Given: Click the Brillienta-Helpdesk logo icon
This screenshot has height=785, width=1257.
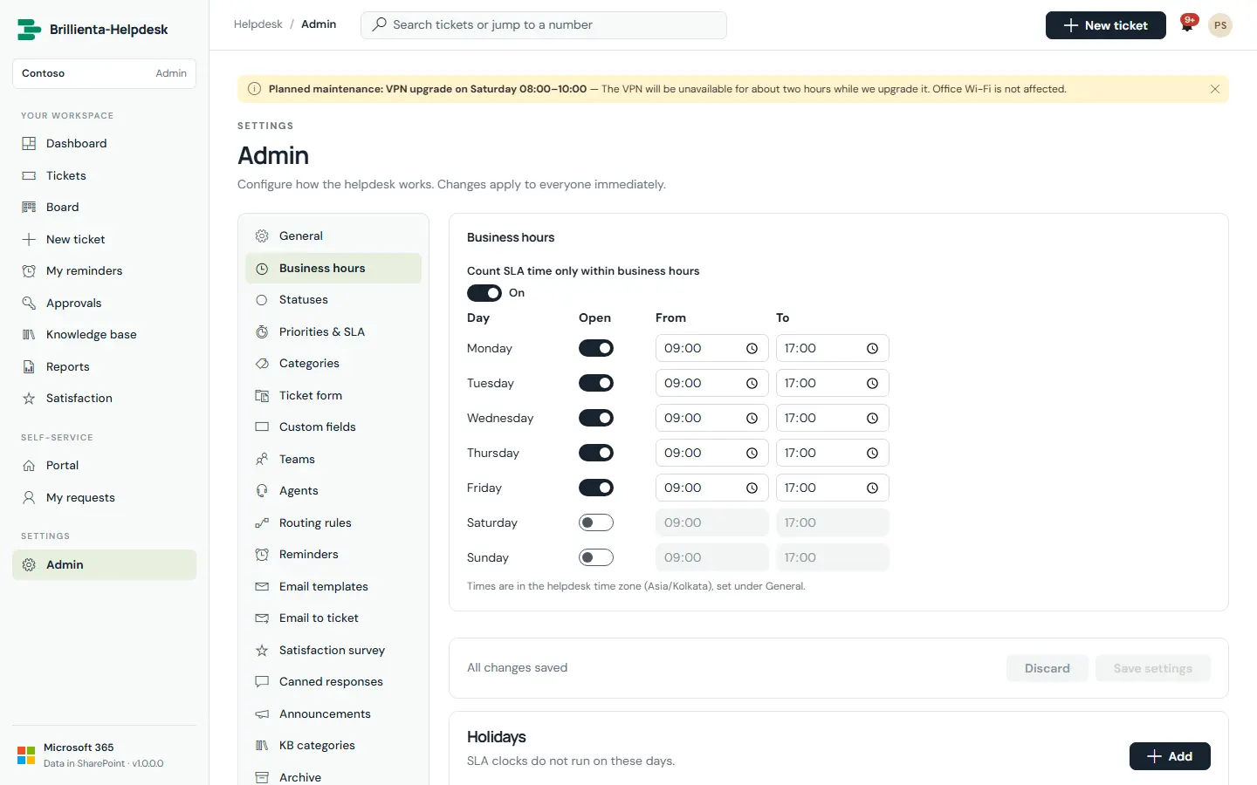Looking at the screenshot, I should coord(29,29).
